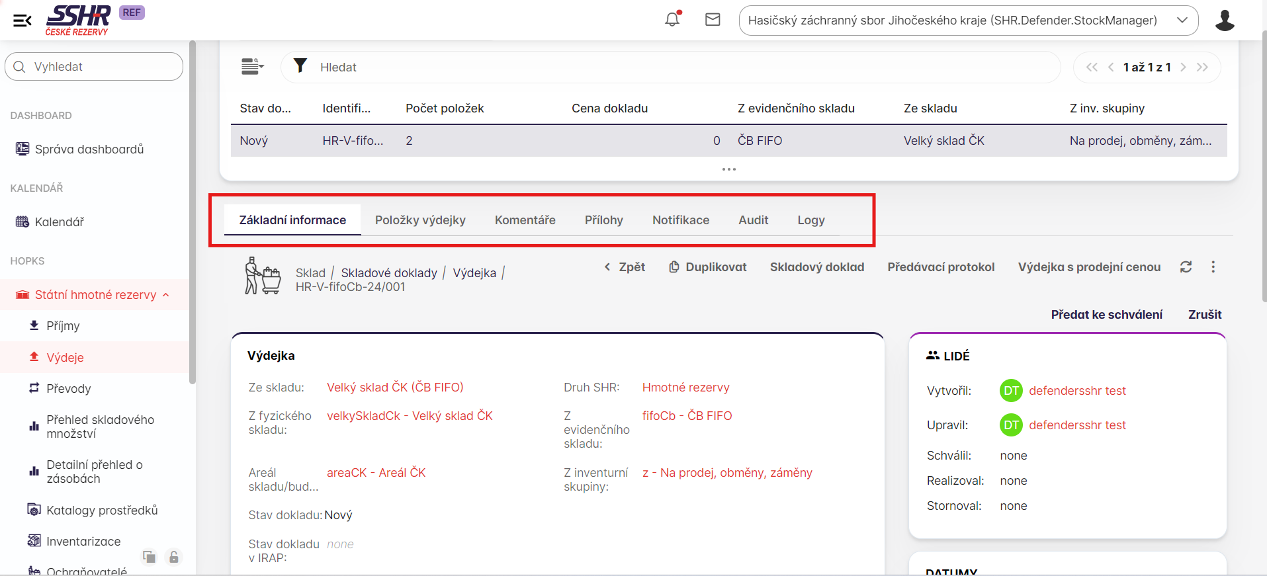This screenshot has height=576, width=1267.
Task: Click the user profile avatar icon
Action: 1225,21
